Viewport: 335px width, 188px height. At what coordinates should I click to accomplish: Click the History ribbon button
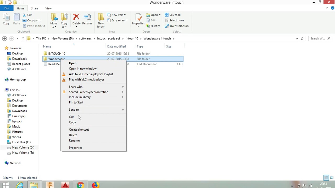click(x=153, y=26)
